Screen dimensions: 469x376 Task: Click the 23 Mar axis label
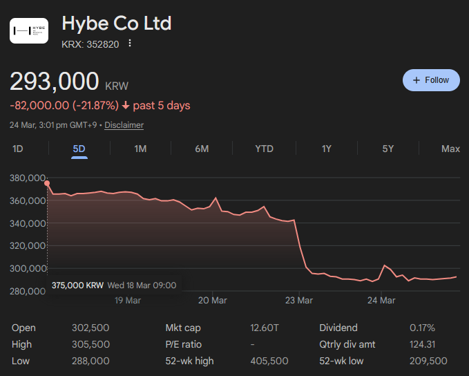pos(299,300)
